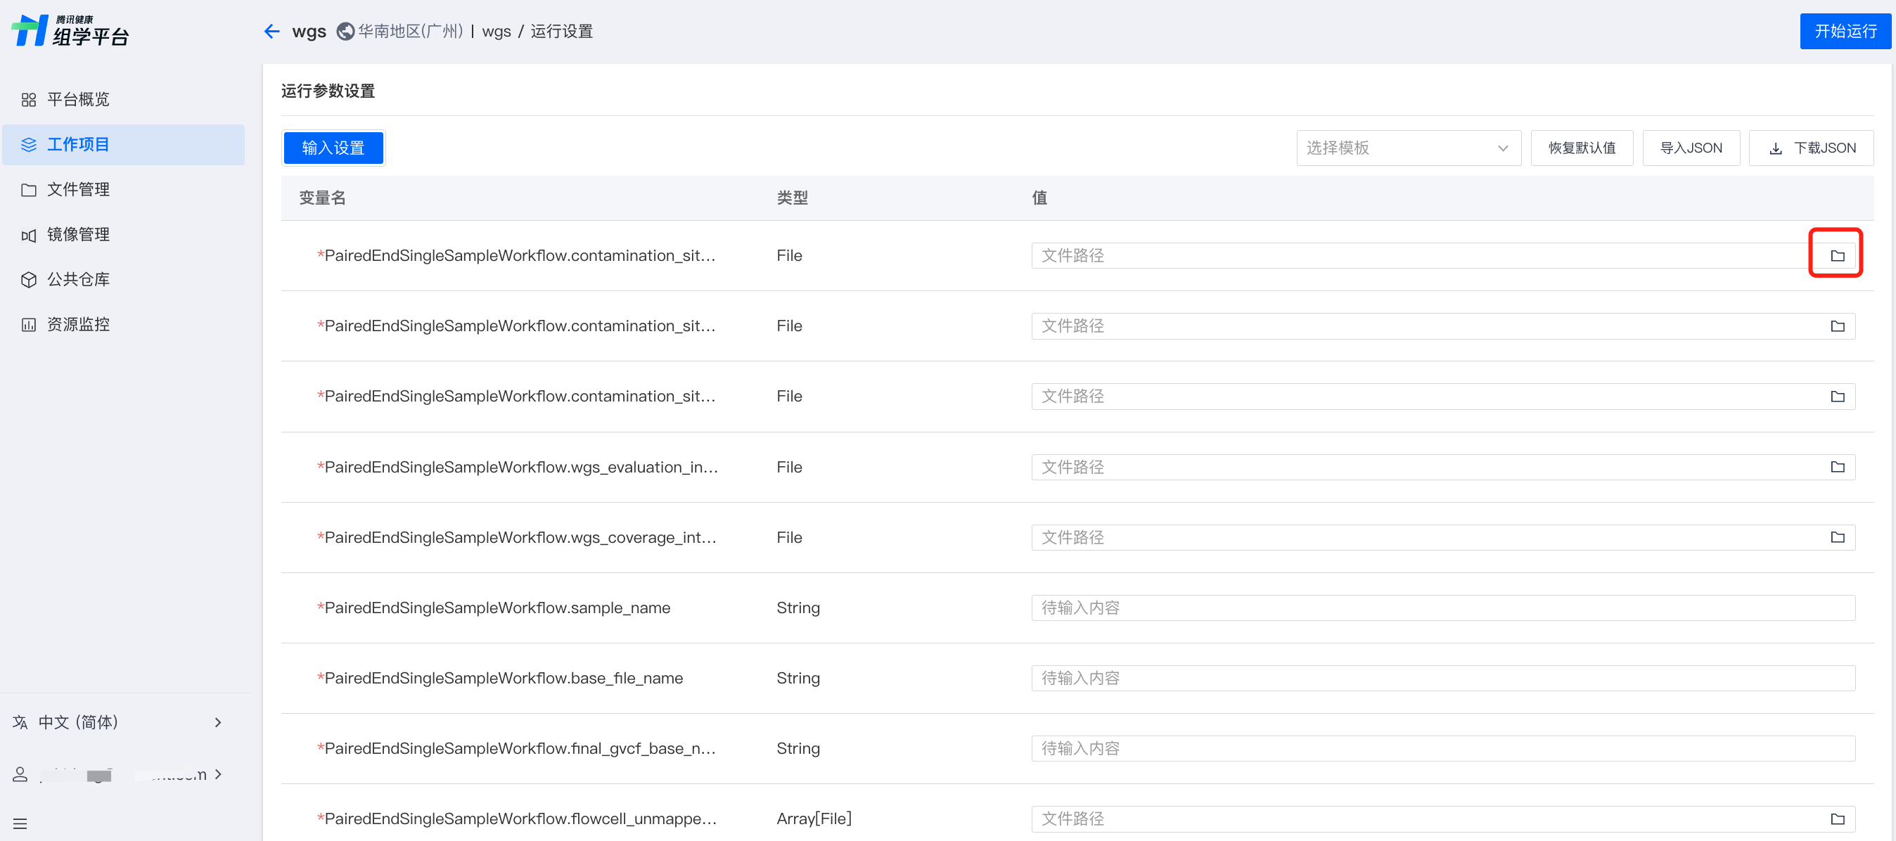Click the base_file_name value input

(x=1442, y=678)
